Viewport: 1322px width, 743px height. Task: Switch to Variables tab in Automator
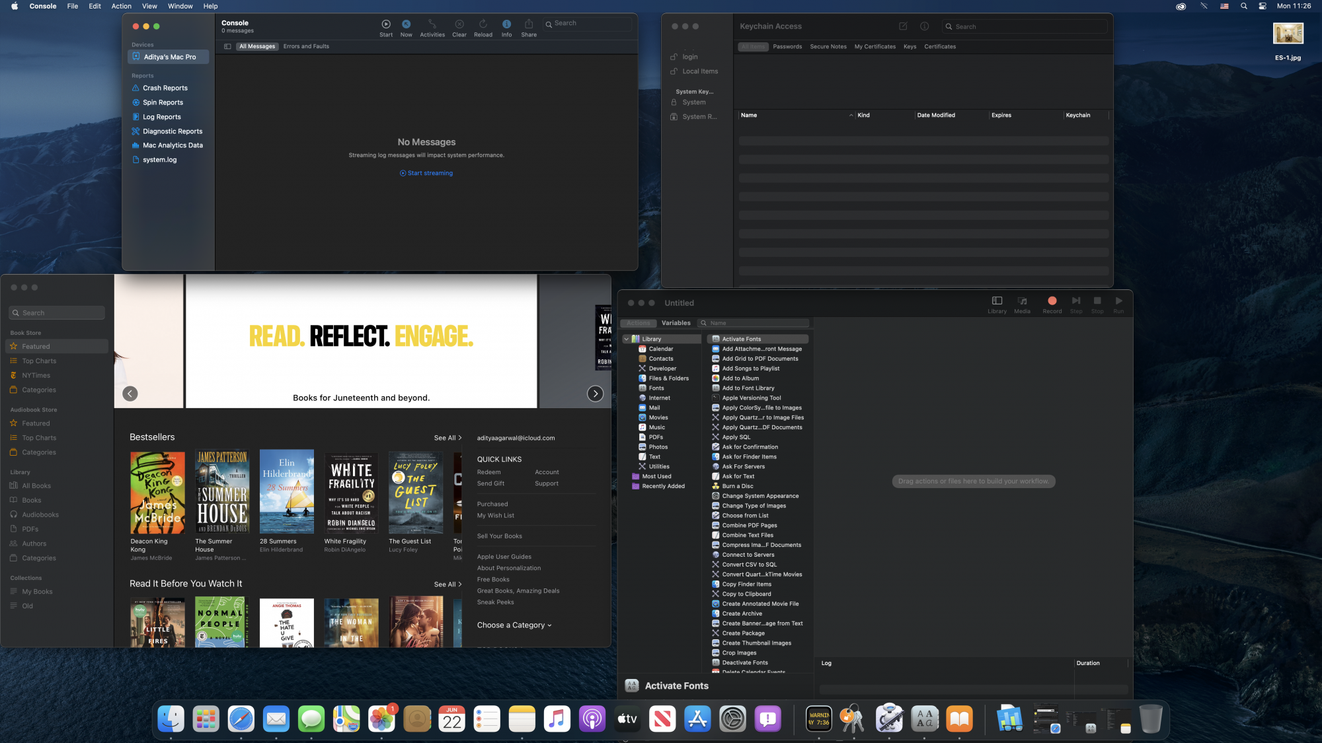pos(676,323)
